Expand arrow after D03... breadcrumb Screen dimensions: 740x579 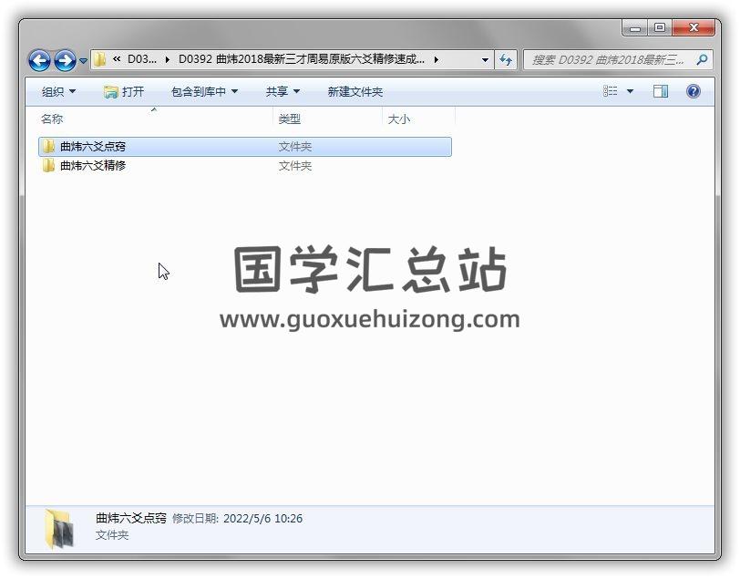(x=167, y=59)
